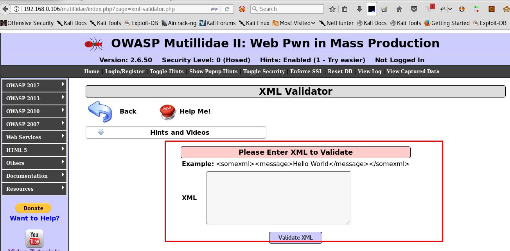Open the Aircrack-ng bookmark
510x251 pixels.
coord(179,23)
